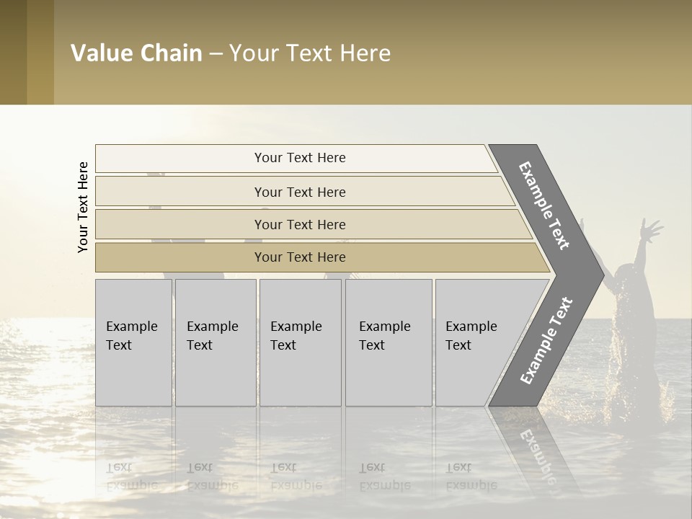Select the mirrored reflection text under the third box

click(x=296, y=476)
